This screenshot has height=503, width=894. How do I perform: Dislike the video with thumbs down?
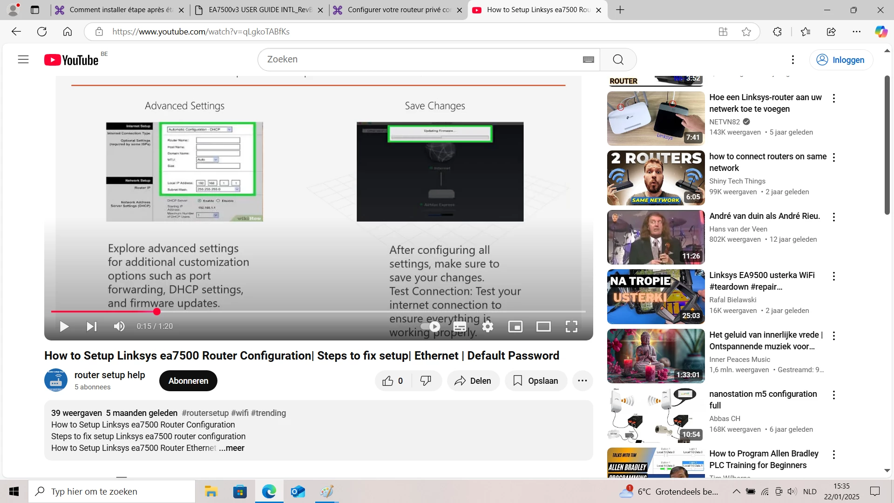(x=426, y=381)
